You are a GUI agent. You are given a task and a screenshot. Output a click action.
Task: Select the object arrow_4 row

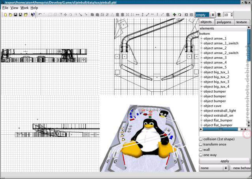click(x=215, y=63)
